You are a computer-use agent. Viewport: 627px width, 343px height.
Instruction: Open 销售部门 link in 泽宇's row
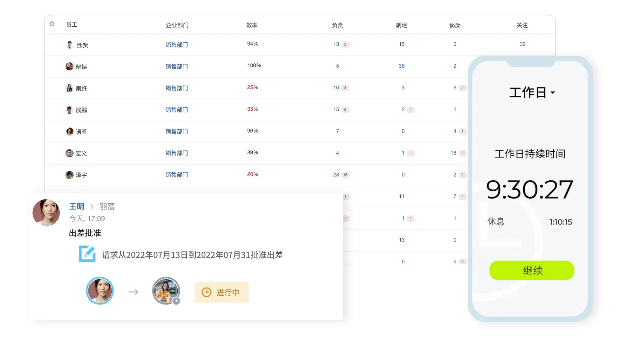tap(177, 175)
